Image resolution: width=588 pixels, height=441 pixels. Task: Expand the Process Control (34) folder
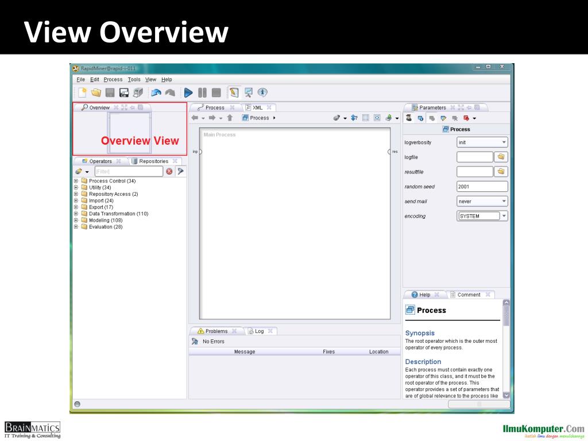(76, 181)
